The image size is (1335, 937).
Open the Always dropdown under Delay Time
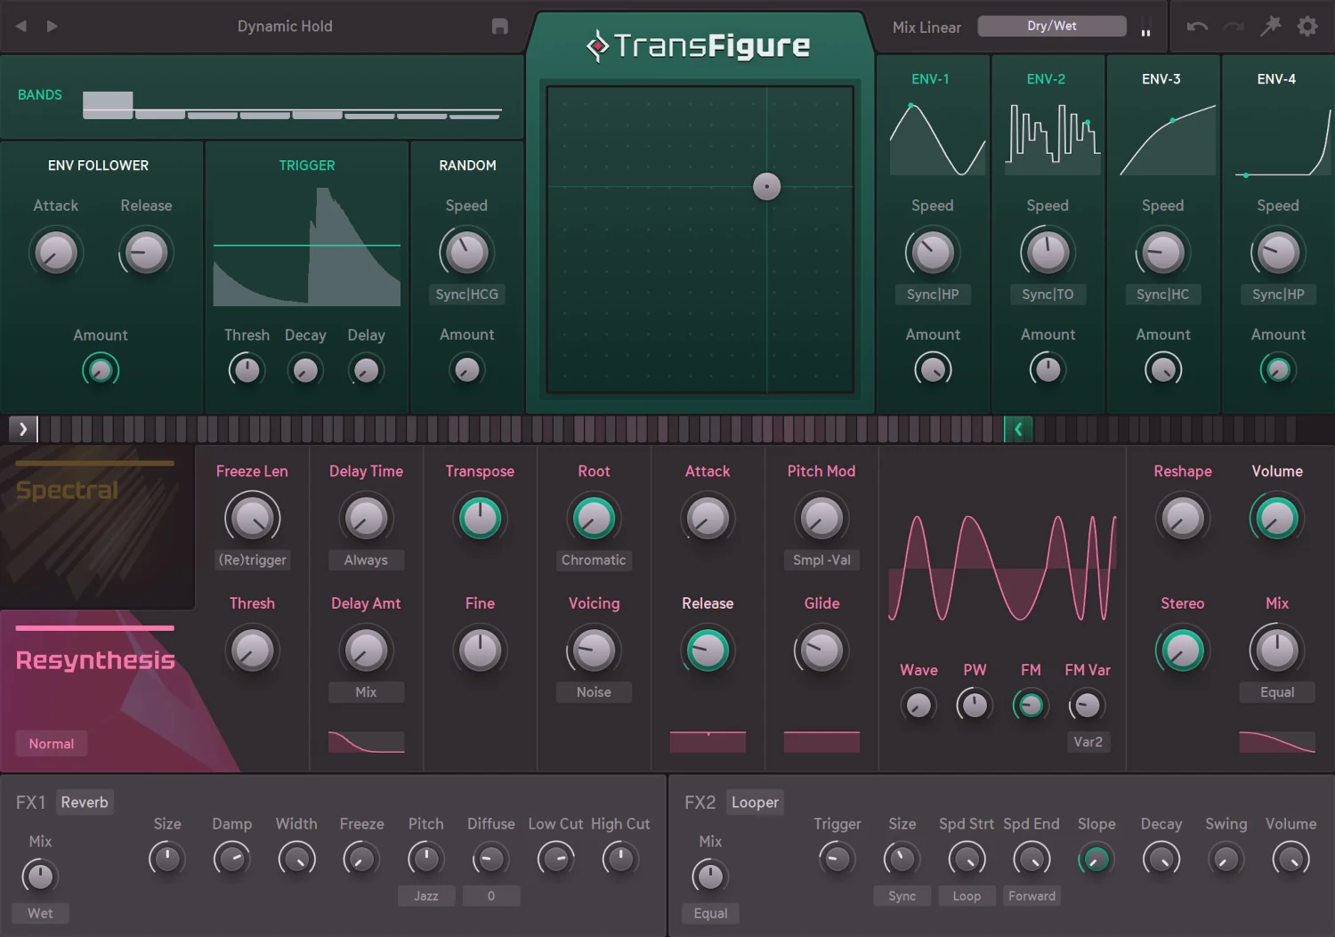point(366,560)
